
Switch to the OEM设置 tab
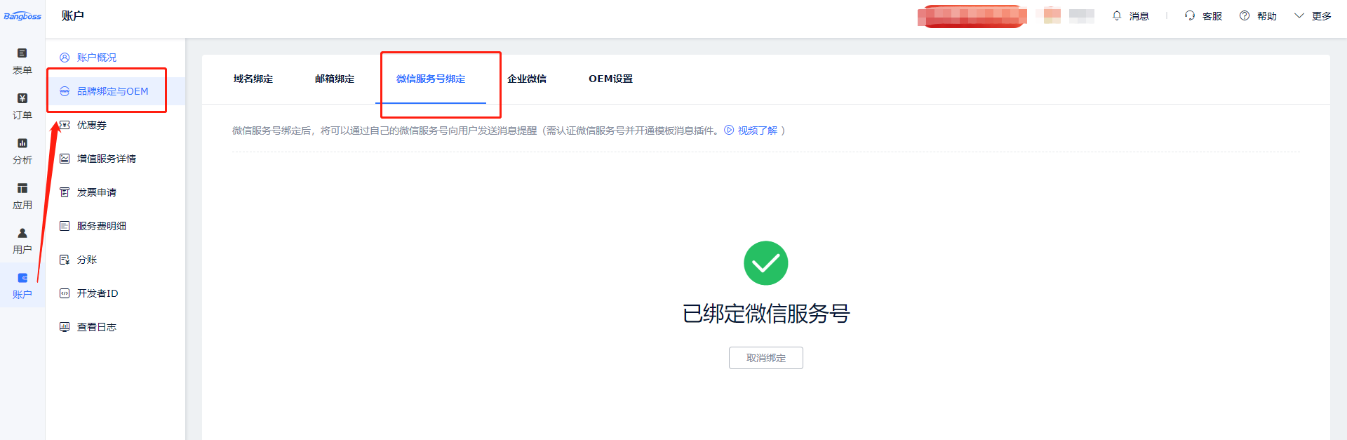coord(610,79)
